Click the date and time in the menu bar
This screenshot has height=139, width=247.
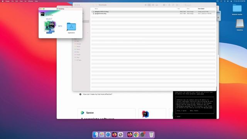click(x=239, y=1)
